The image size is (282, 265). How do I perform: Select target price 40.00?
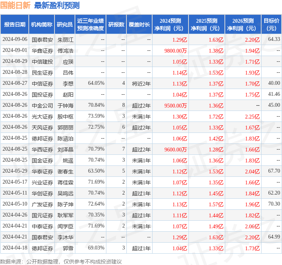pos(274,83)
